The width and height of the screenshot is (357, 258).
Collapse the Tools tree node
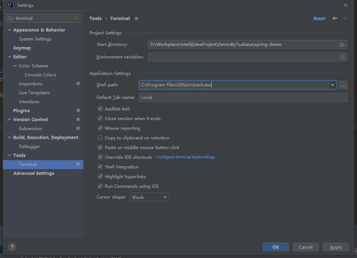10,156
